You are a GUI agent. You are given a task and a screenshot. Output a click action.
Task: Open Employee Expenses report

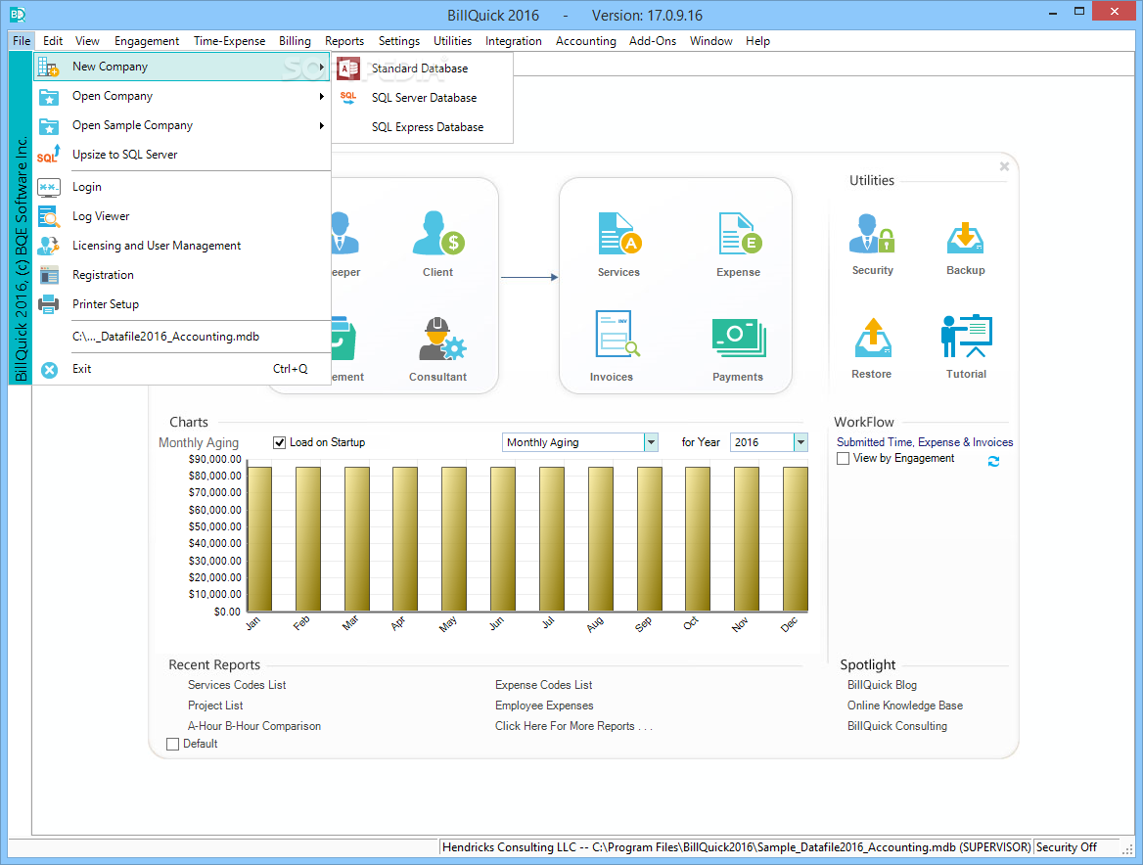(x=544, y=706)
